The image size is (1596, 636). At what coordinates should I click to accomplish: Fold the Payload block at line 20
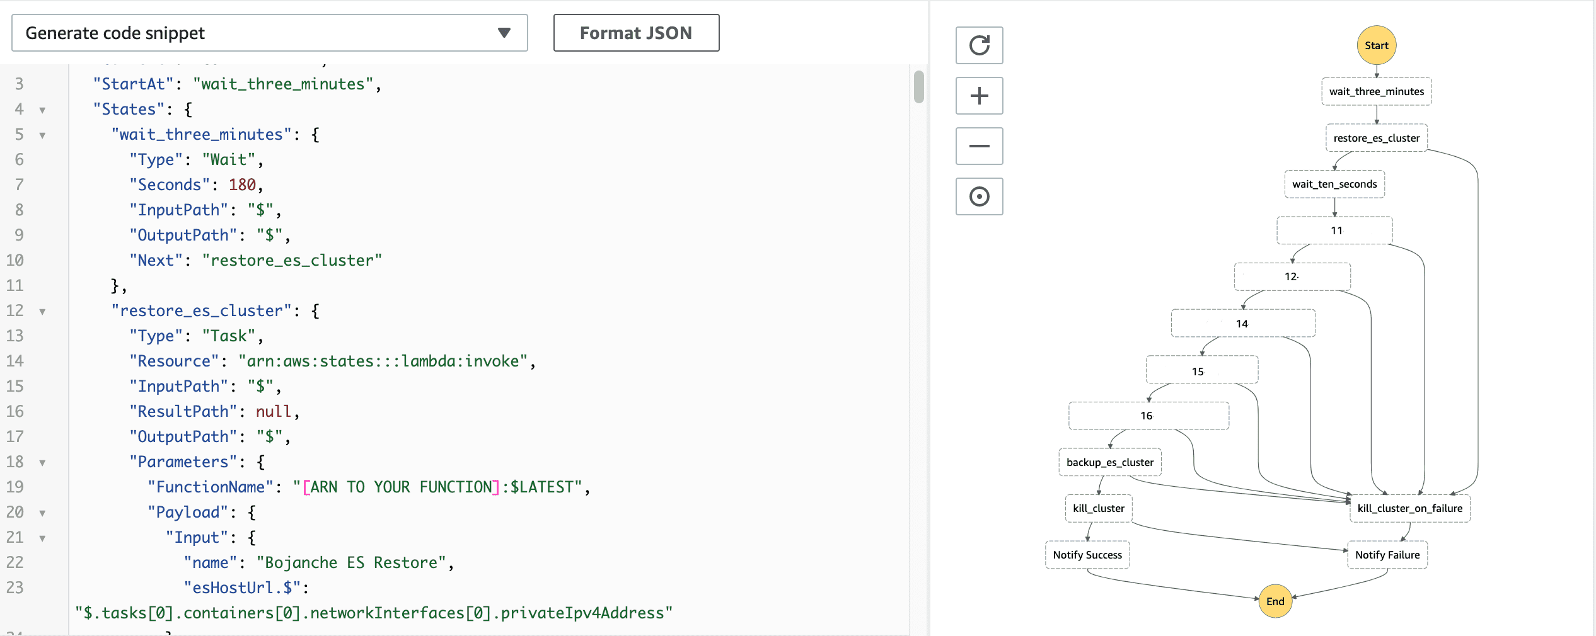coord(42,513)
